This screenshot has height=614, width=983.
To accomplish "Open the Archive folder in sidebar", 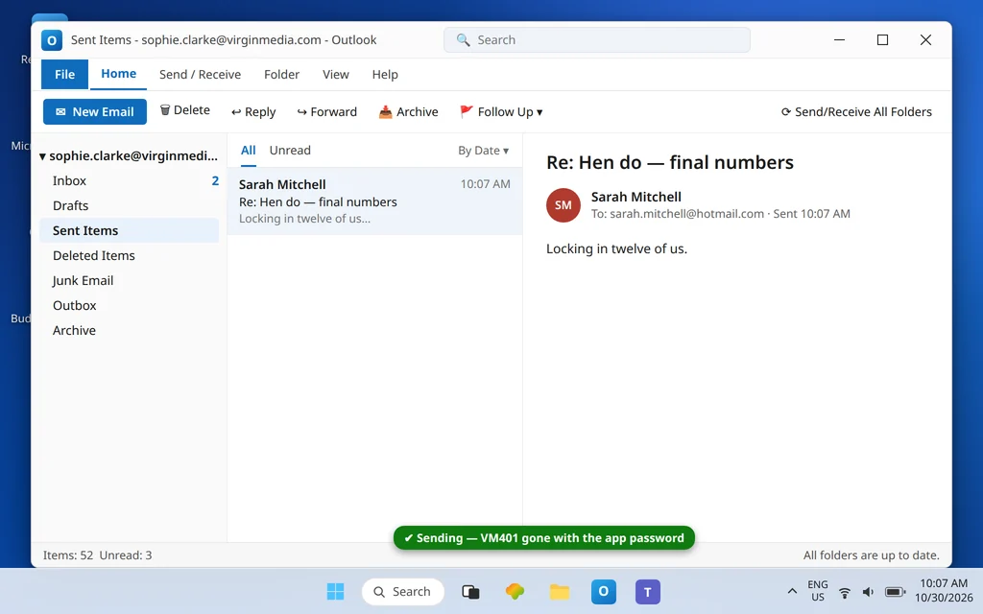I will (130, 330).
